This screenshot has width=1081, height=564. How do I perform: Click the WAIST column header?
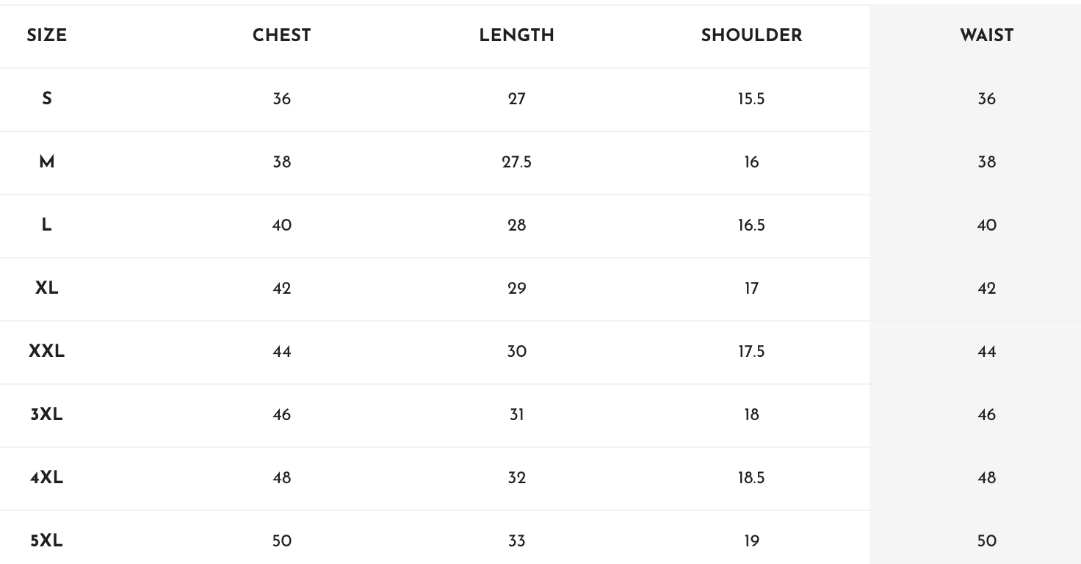tap(986, 35)
